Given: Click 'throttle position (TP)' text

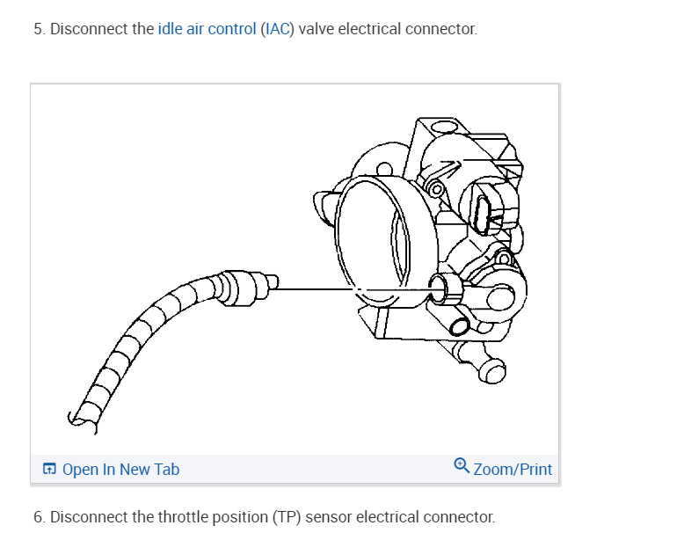Looking at the screenshot, I should (x=229, y=517).
